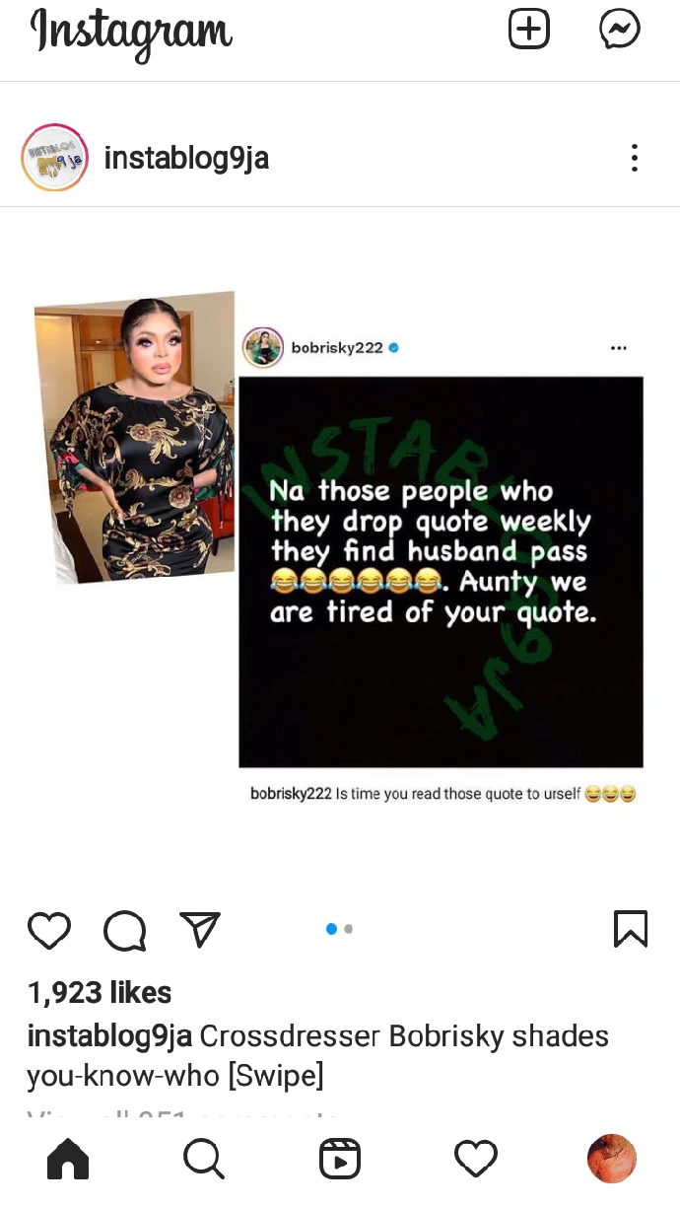Share post with paper plane icon
This screenshot has height=1207, width=680.
(200, 929)
